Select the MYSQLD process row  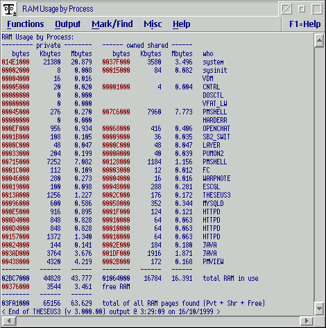point(113,203)
